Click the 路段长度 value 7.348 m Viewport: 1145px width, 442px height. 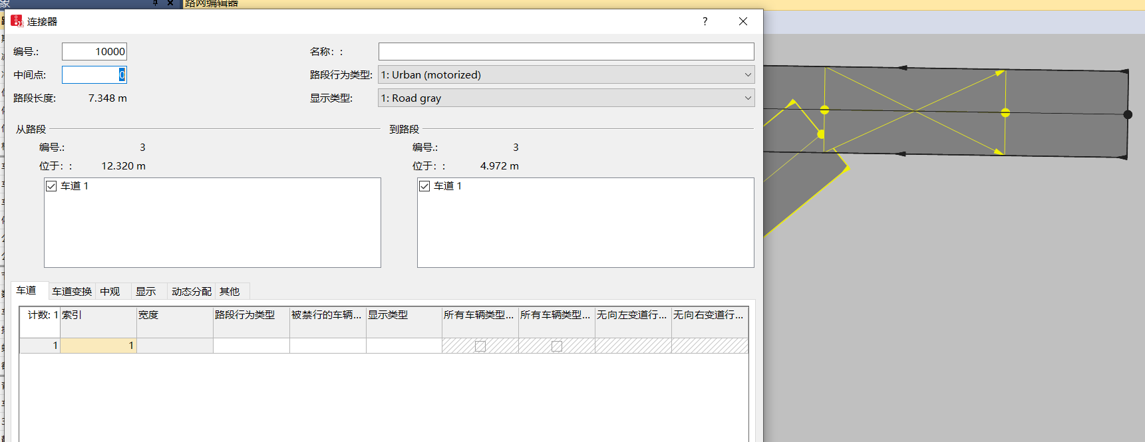pyautogui.click(x=107, y=98)
